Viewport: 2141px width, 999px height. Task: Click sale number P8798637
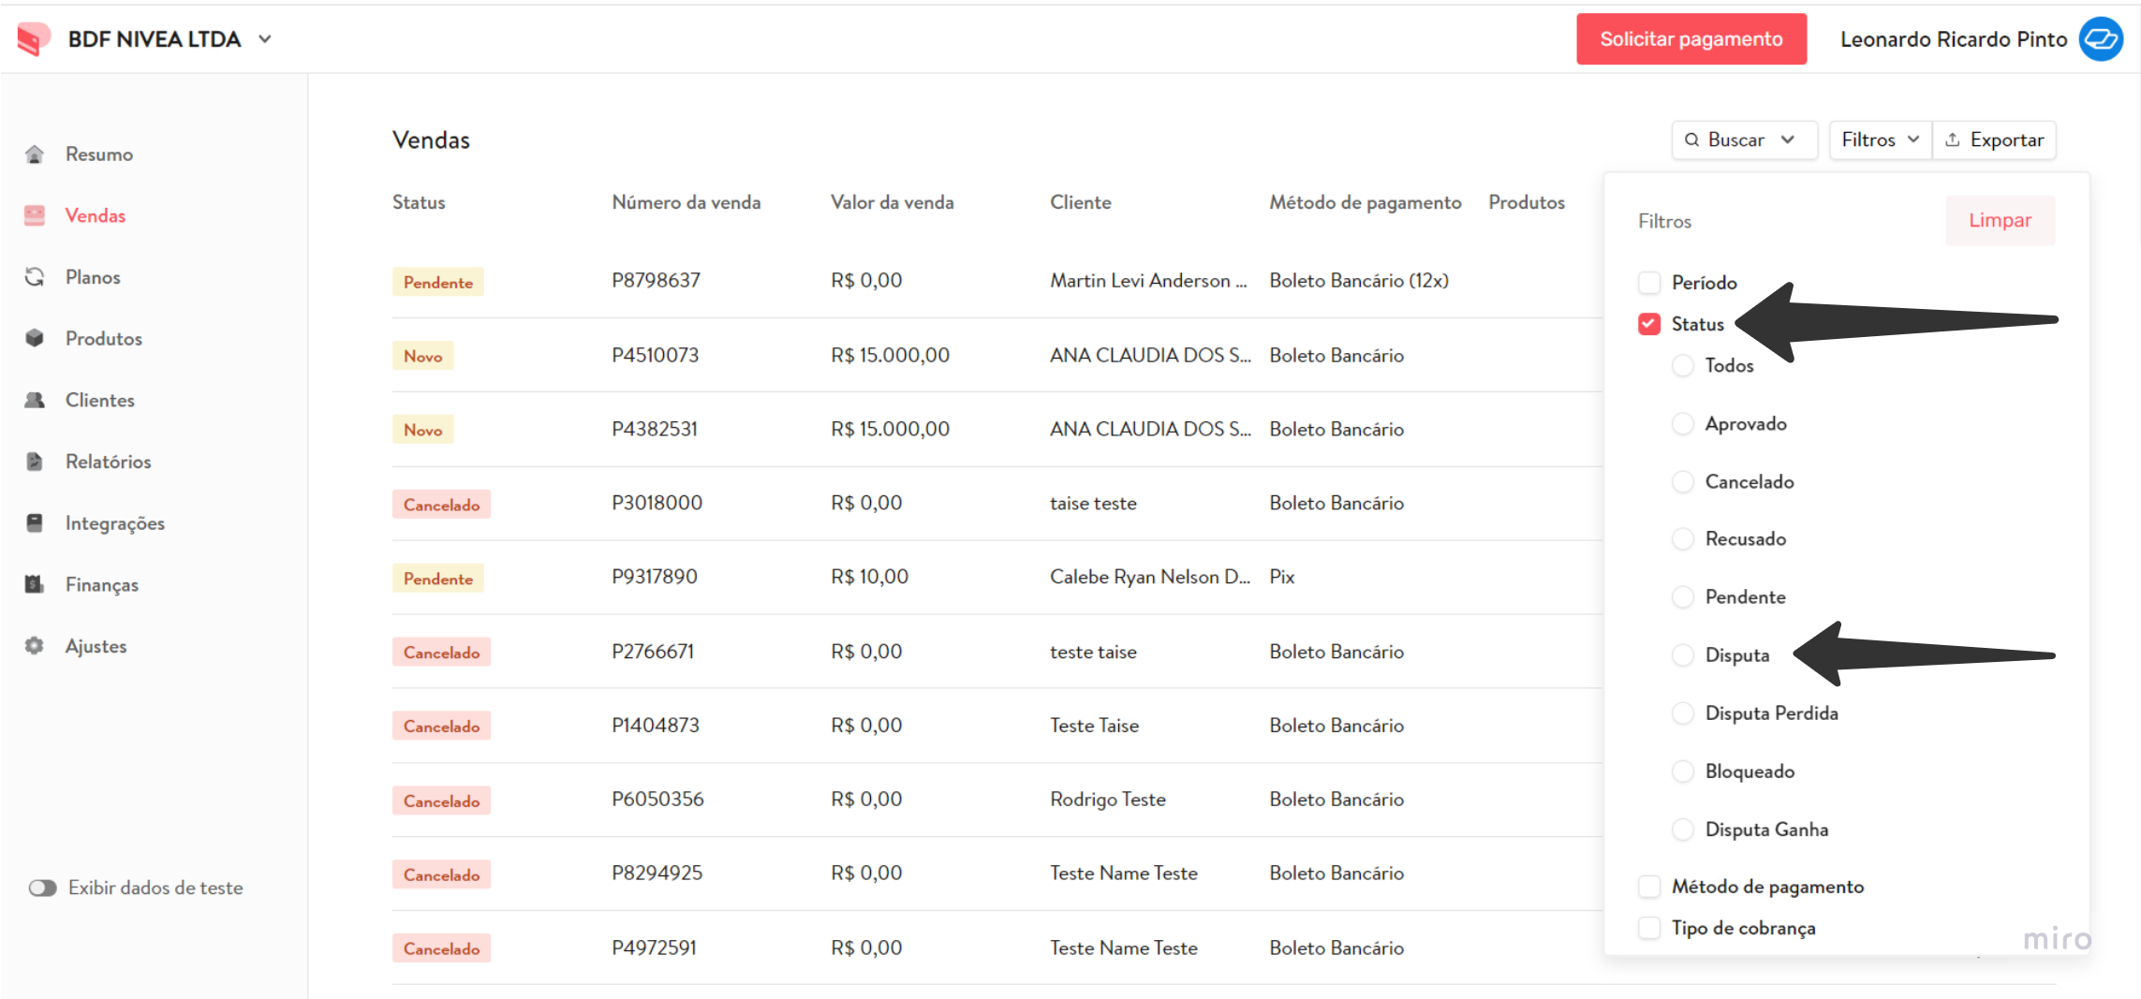pyautogui.click(x=656, y=281)
